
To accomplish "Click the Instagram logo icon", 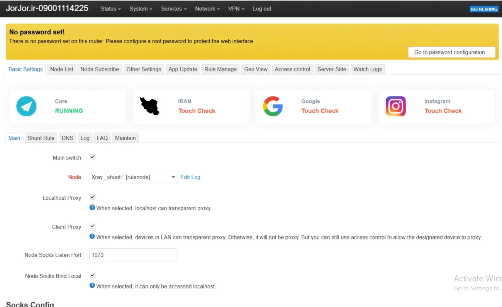I will click(x=396, y=106).
